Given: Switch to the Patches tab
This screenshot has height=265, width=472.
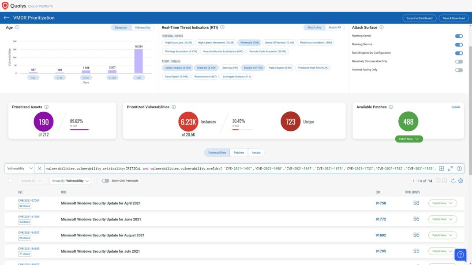Looking at the screenshot, I should 239,153.
